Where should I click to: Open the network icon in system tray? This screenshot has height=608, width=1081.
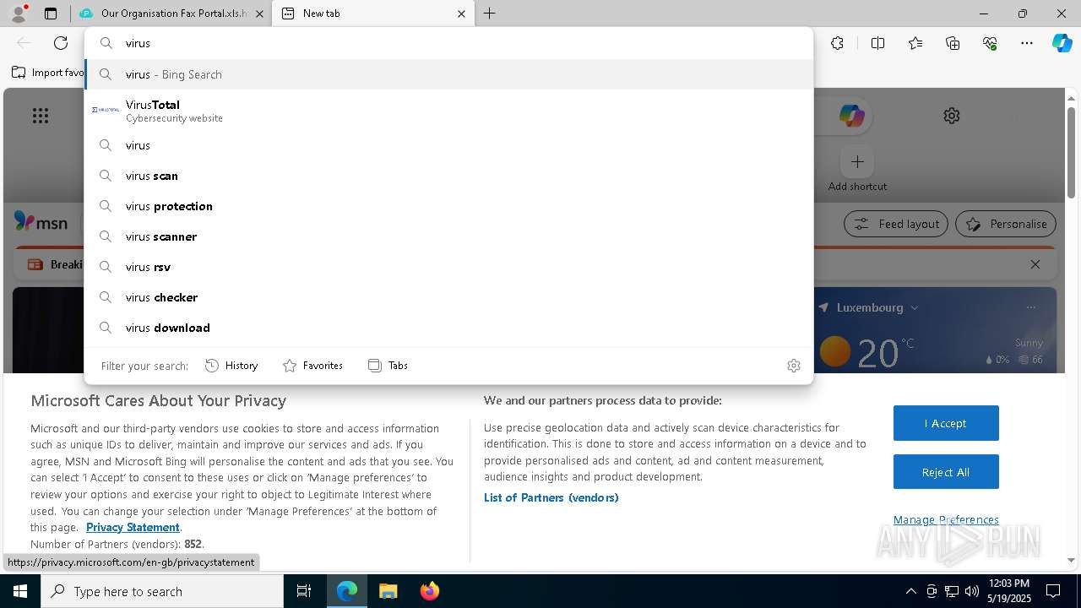click(952, 591)
